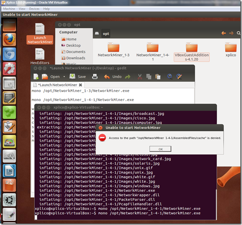Open the binary hex editor launcher icon
Screen dimensions: 242x225
point(9,98)
